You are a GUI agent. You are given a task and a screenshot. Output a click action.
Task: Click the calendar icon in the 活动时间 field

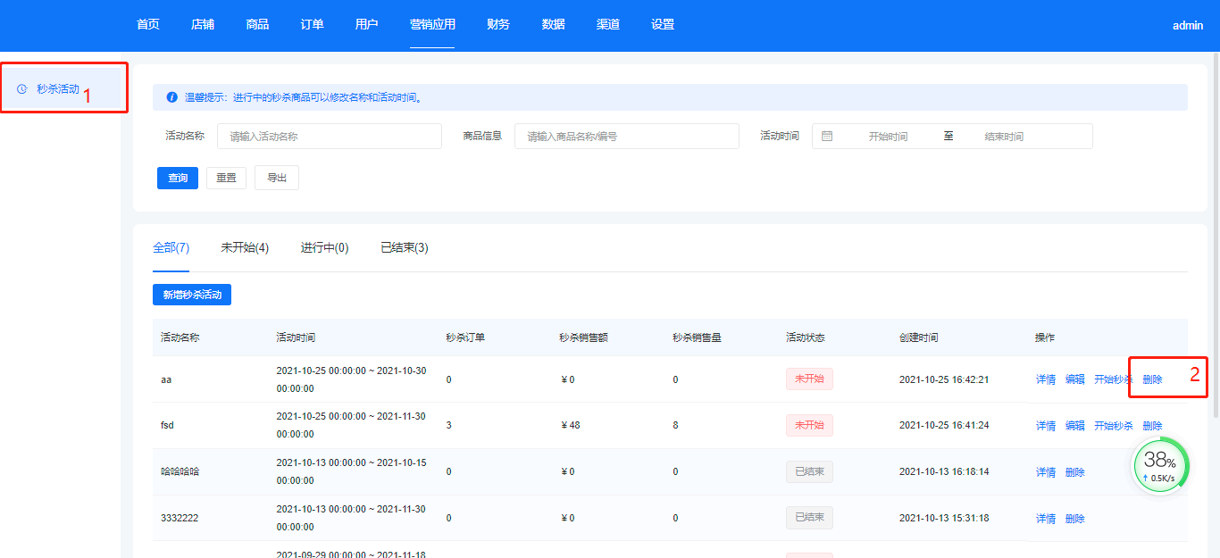(x=827, y=137)
